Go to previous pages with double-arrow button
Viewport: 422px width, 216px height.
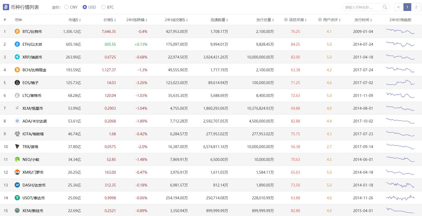pyautogui.click(x=398, y=7)
